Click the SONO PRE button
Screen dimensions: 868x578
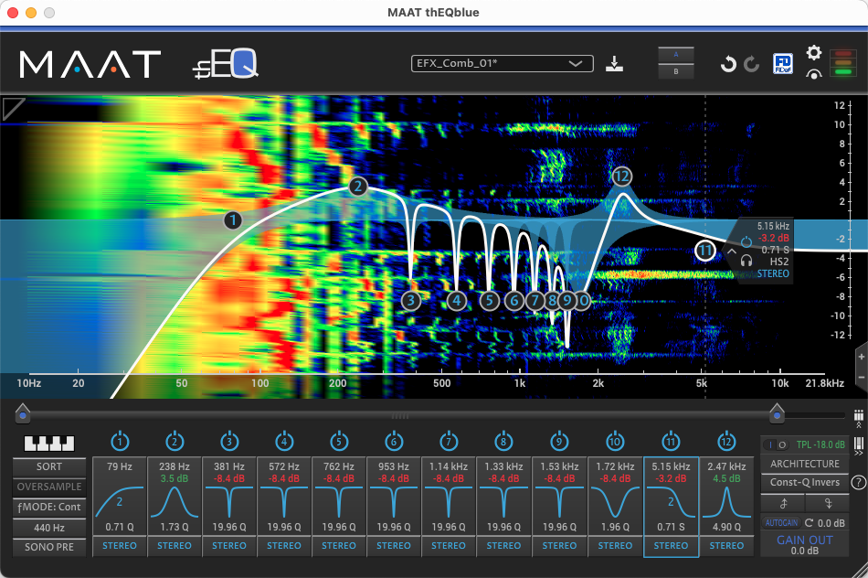pos(49,546)
